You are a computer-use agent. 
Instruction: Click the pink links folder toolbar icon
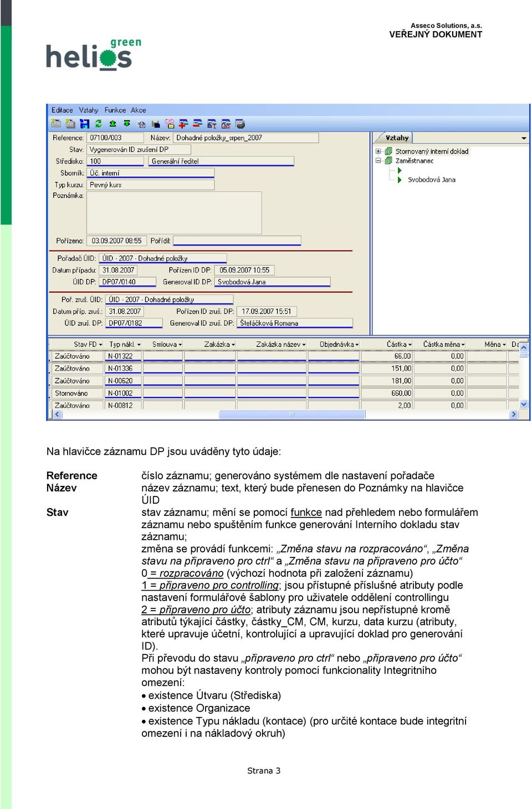170,124
